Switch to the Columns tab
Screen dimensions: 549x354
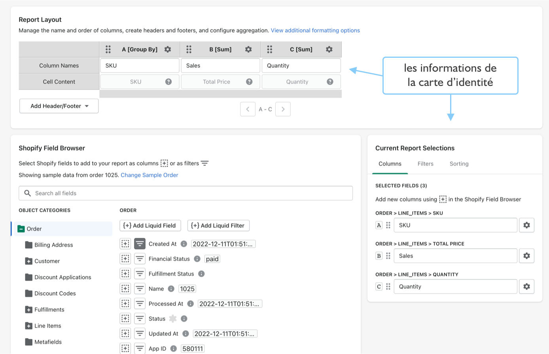(x=390, y=164)
